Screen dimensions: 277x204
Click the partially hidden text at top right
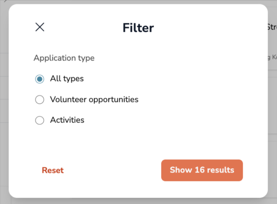(272, 27)
